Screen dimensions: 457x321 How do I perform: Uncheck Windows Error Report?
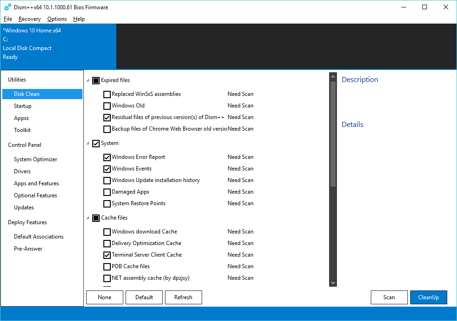click(107, 157)
